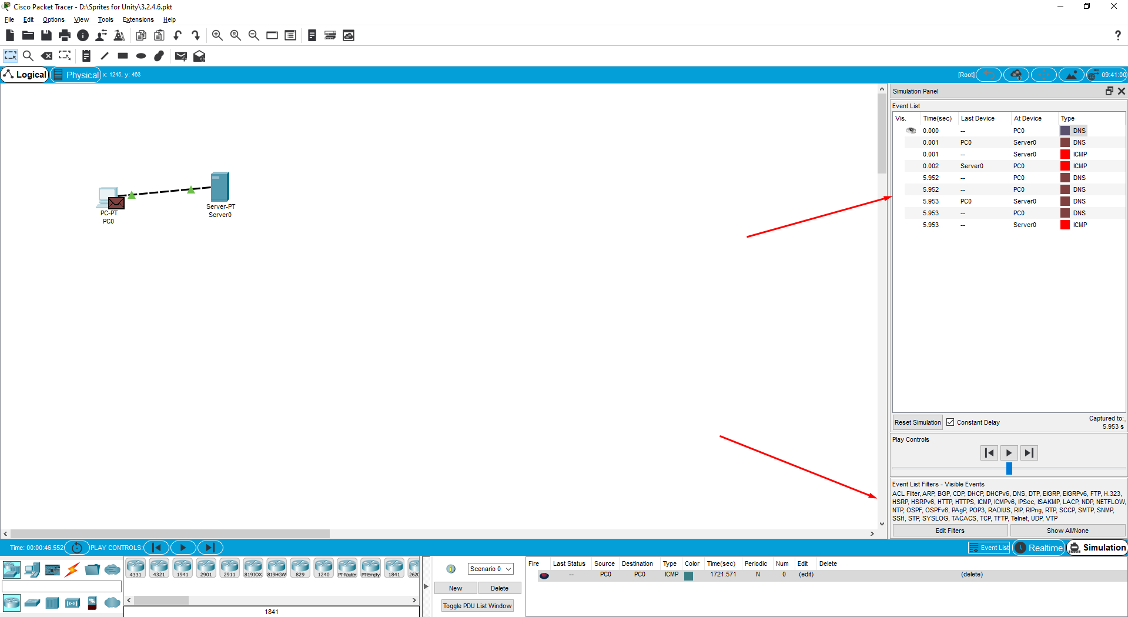
Task: Click the Create New Cluster cloud icon
Action: (1016, 75)
